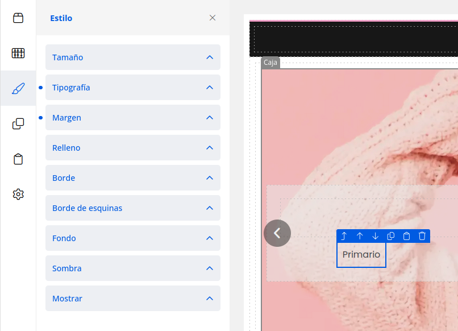This screenshot has height=331, width=458.
Task: Close the Estilo panel
Action: (x=213, y=18)
